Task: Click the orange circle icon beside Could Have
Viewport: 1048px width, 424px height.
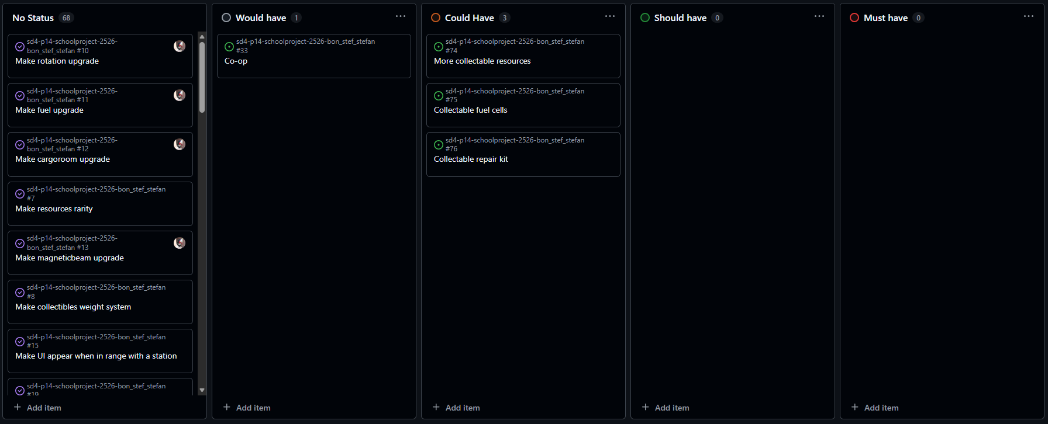Action: (436, 18)
